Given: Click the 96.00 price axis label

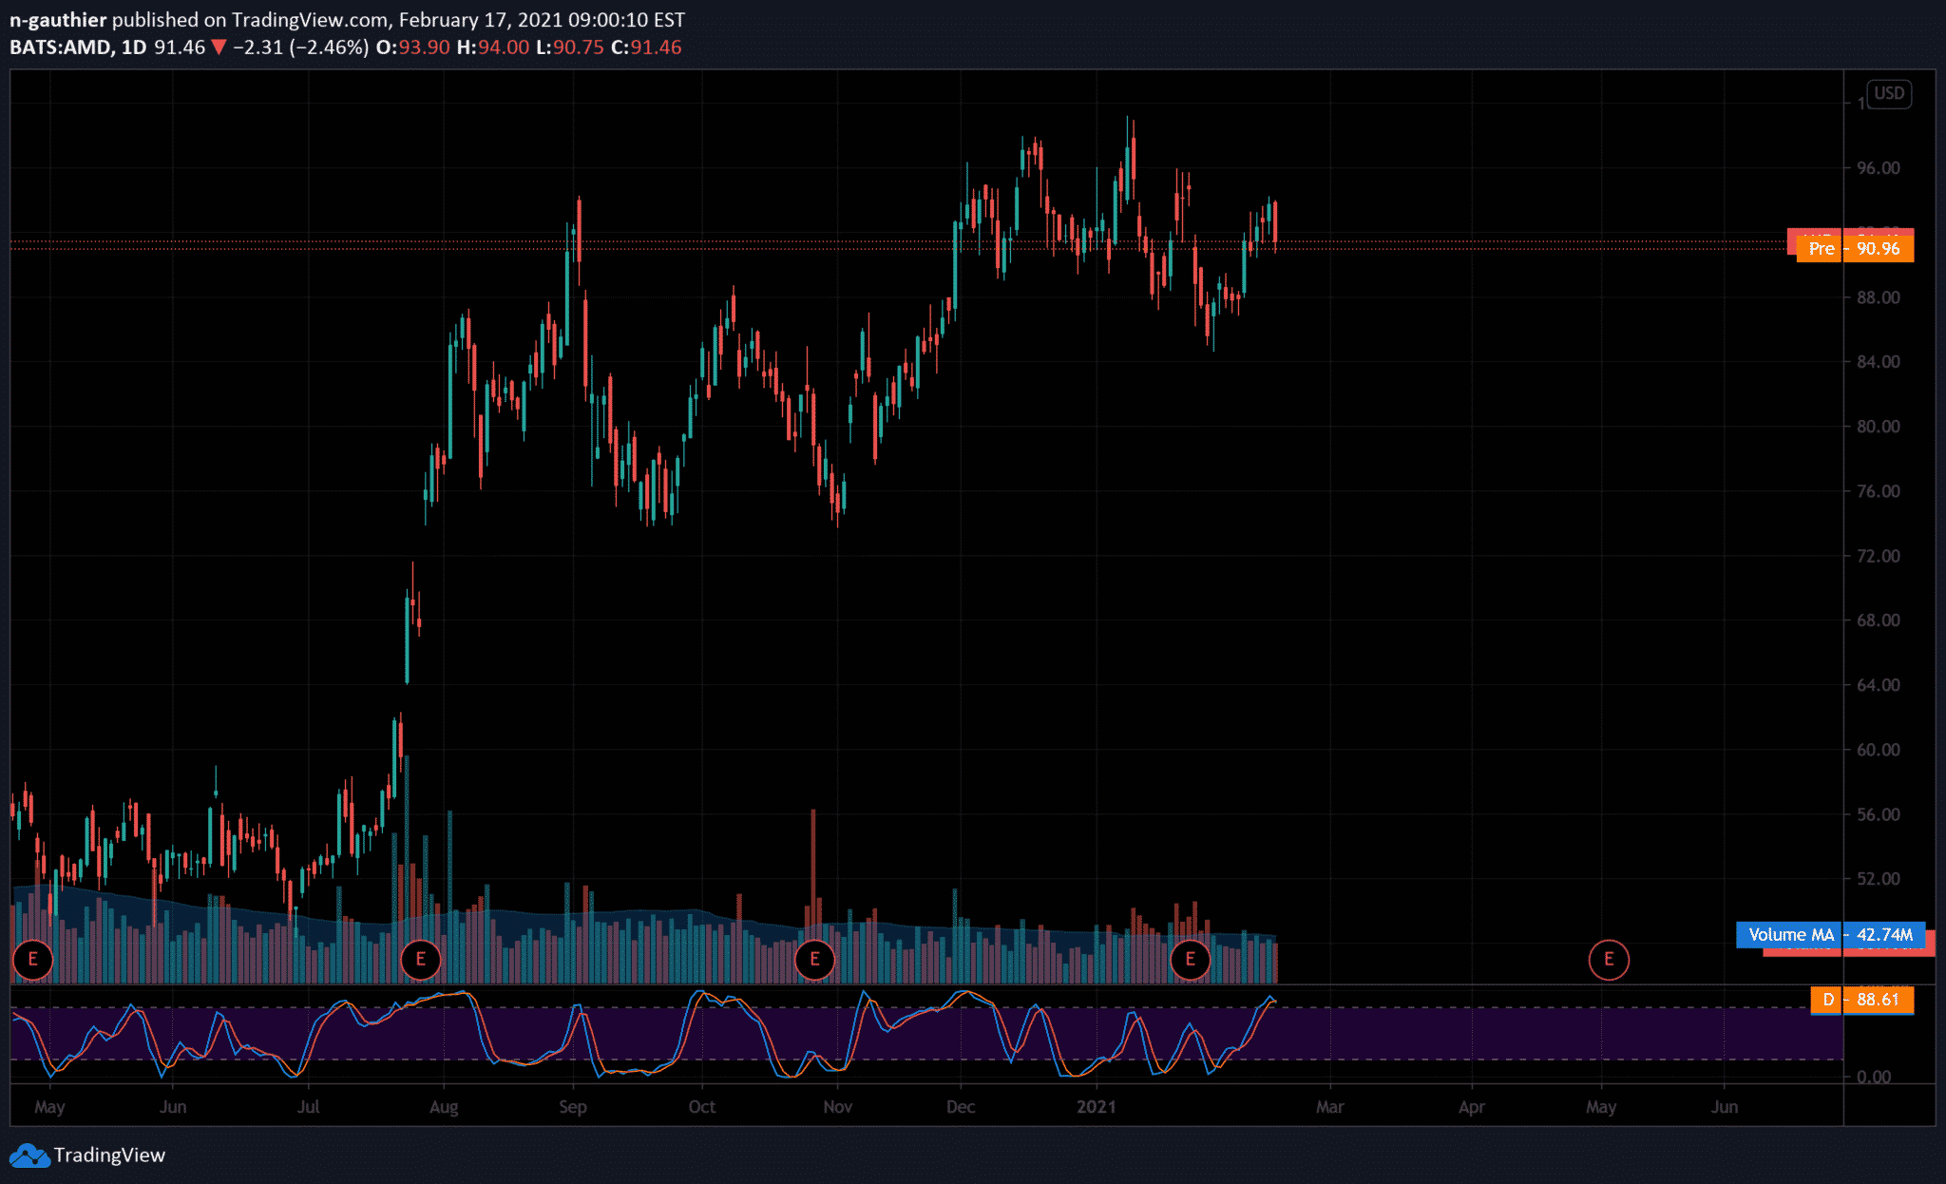Looking at the screenshot, I should click(1879, 168).
